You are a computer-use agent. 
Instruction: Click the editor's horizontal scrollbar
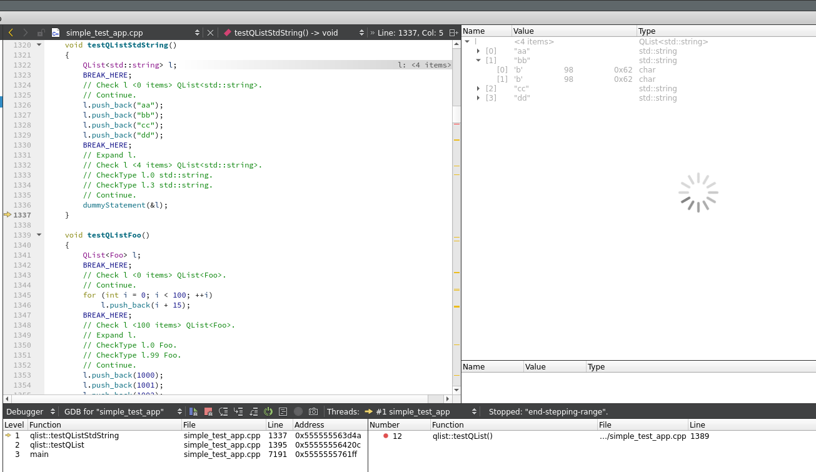[219, 398]
